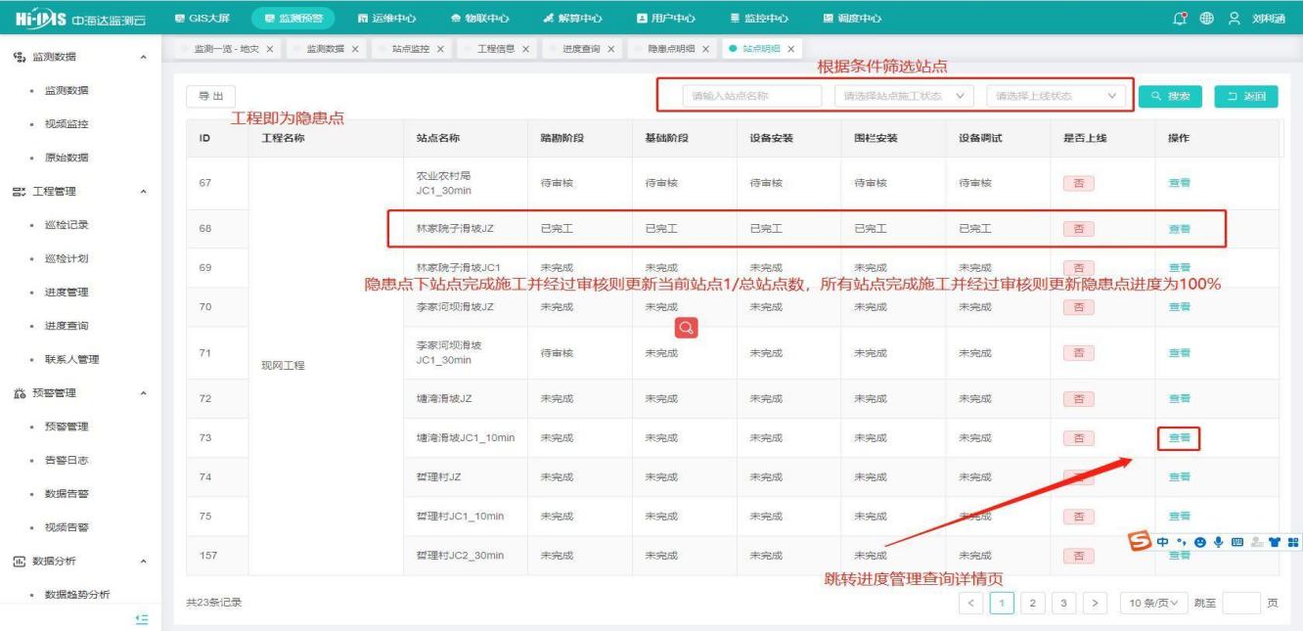Collapse the sidebar with the bottom fold icon
This screenshot has width=1303, height=631.
point(141,618)
